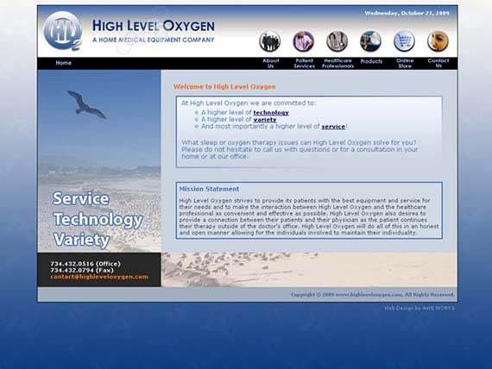Image resolution: width=492 pixels, height=369 pixels.
Task: Click the Products round icon
Action: (x=370, y=41)
